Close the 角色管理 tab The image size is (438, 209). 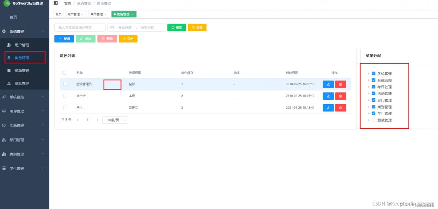pyautogui.click(x=132, y=14)
